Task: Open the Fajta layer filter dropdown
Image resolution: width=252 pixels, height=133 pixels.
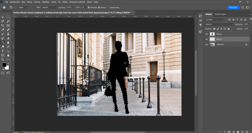Action: point(215,20)
